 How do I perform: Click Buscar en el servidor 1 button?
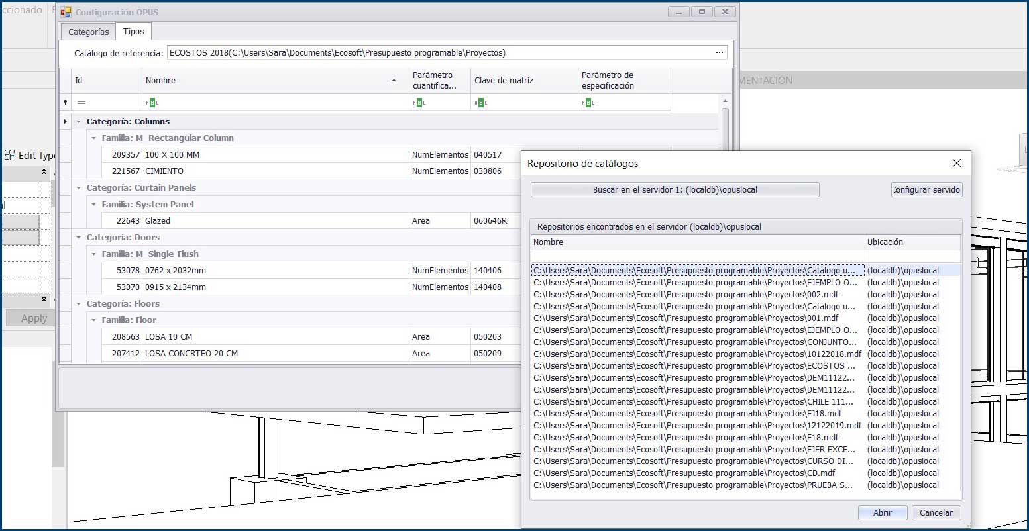point(675,190)
